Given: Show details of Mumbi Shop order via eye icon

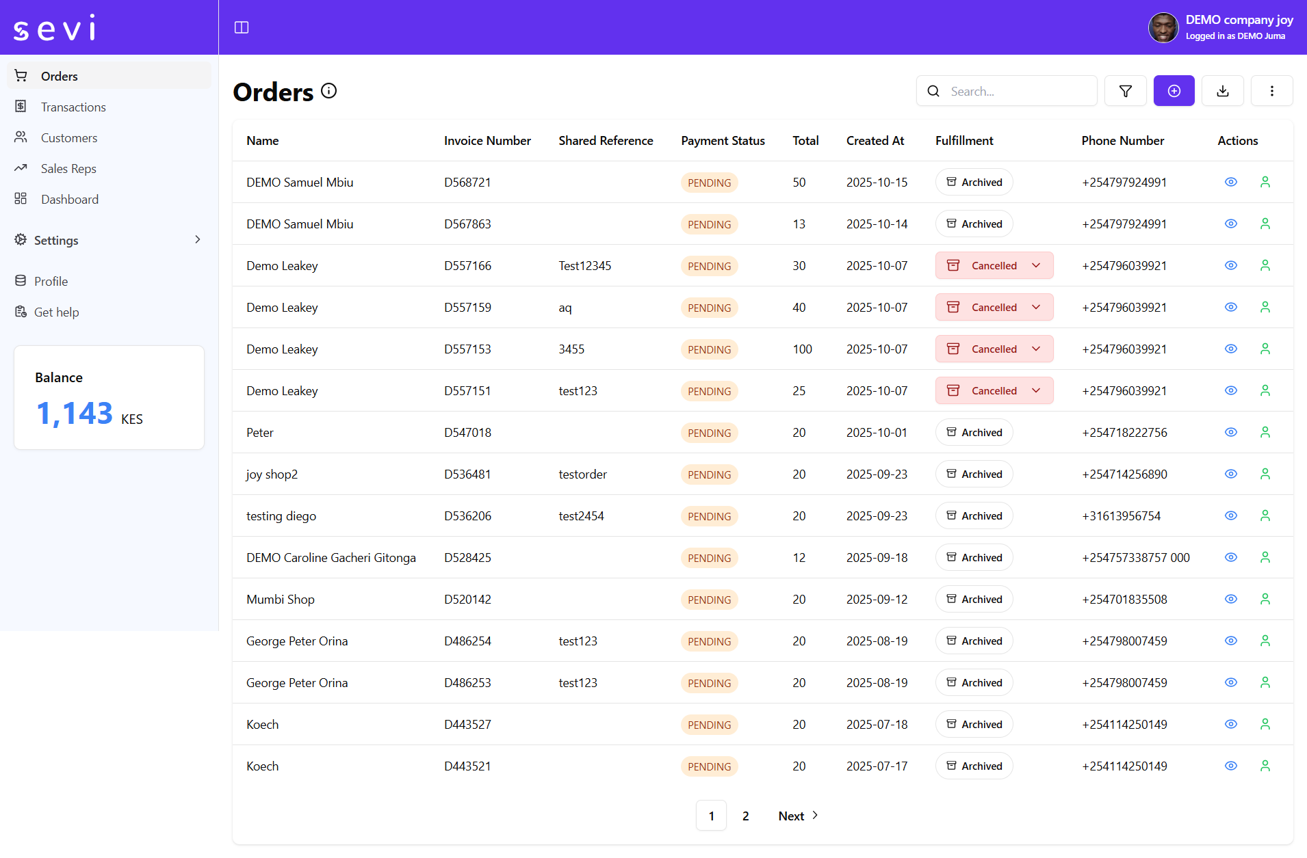Looking at the screenshot, I should click(1230, 599).
